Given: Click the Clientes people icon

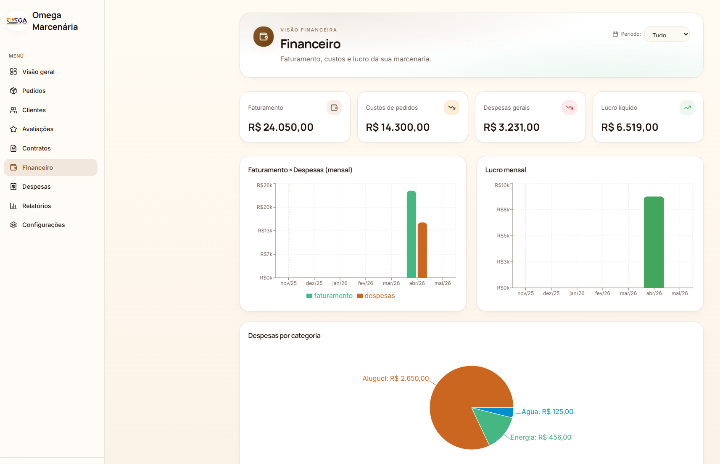Looking at the screenshot, I should [13, 110].
